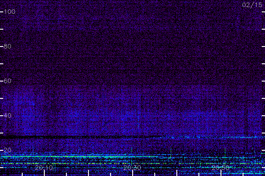
Task: Select the lone 20 frequency axis label
Action: point(7,150)
